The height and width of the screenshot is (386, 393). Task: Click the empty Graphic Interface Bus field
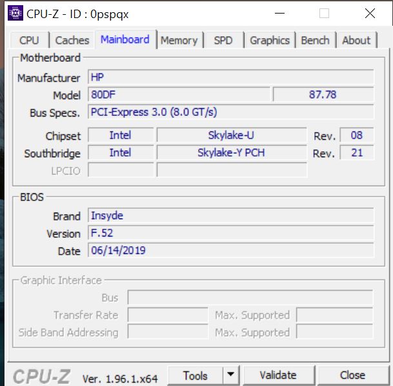(250, 297)
